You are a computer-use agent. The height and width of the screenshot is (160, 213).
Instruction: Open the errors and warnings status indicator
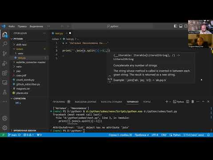(28, 135)
